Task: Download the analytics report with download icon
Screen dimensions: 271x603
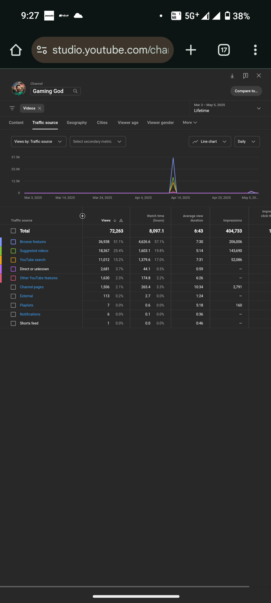Action: coord(232,76)
